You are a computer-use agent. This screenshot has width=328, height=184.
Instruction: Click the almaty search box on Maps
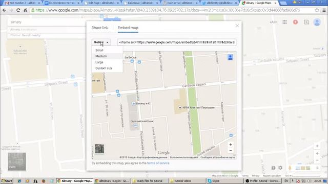[47, 22]
